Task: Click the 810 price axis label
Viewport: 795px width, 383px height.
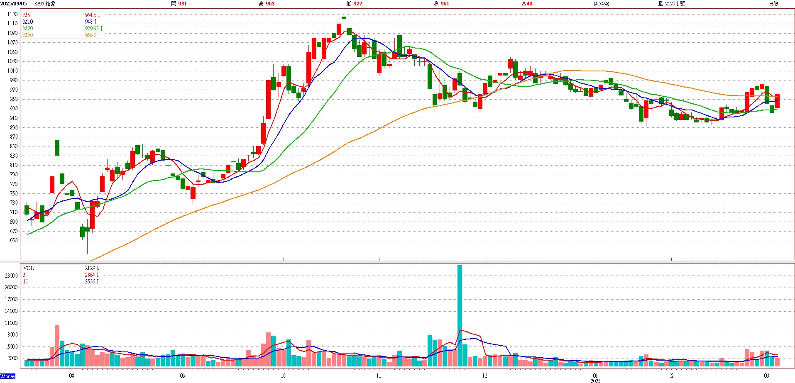Action: click(x=14, y=165)
